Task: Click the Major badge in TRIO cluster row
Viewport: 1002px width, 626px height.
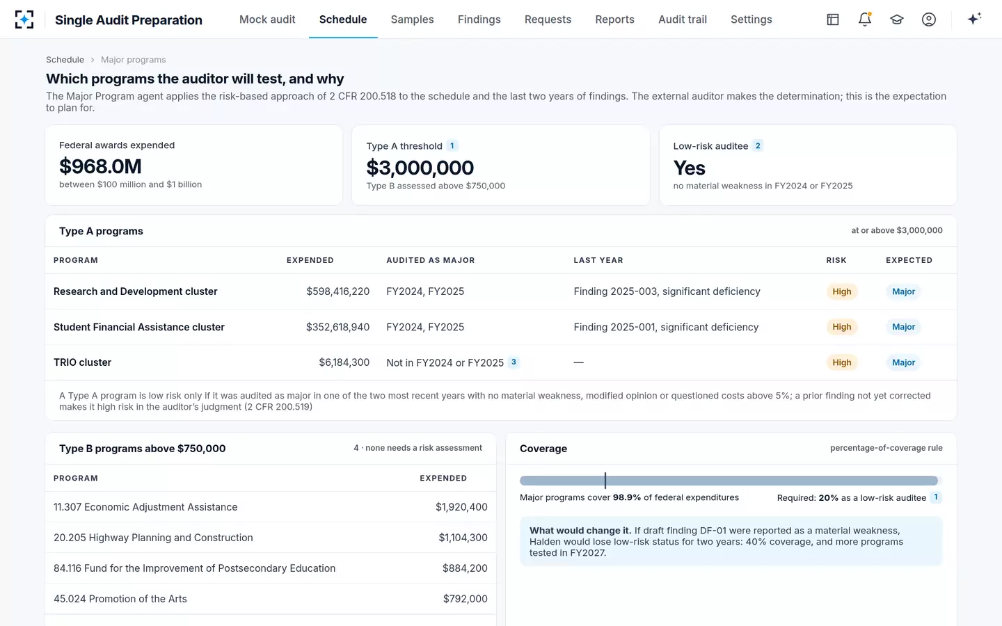Action: tap(903, 362)
